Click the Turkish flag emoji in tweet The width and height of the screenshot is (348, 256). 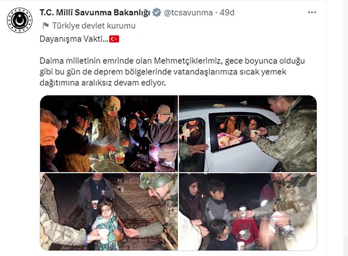point(114,39)
